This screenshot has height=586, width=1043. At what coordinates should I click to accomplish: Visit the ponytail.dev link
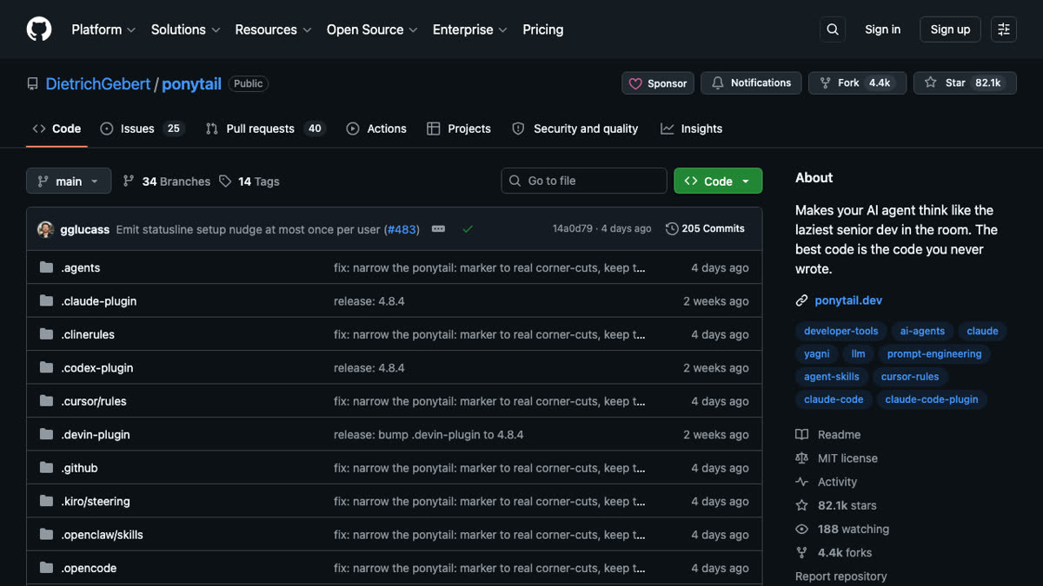(x=848, y=300)
